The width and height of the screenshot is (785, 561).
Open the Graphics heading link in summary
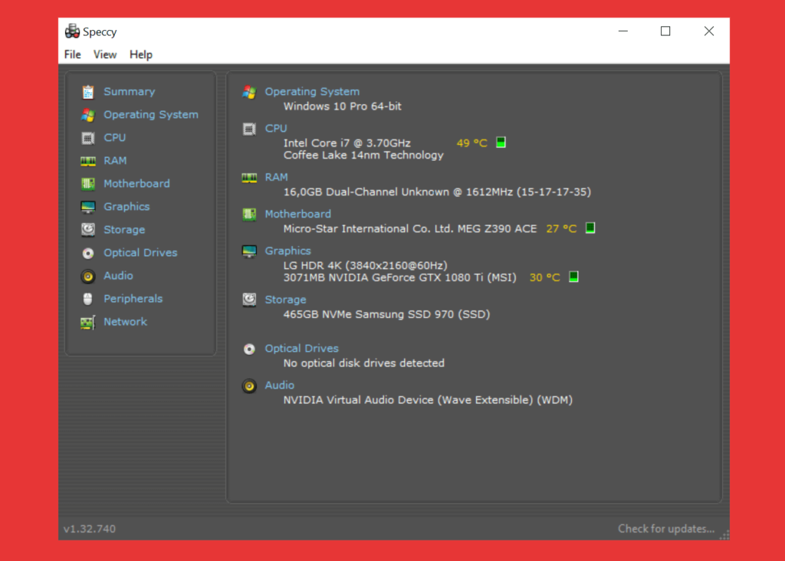[x=288, y=251]
